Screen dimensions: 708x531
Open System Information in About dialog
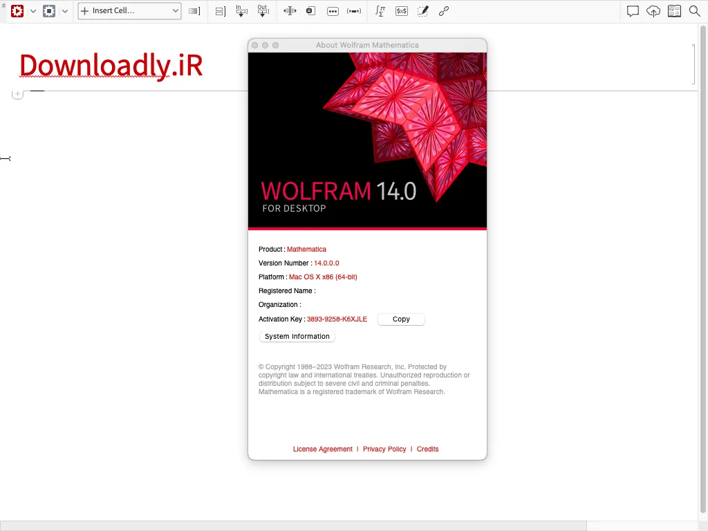(297, 337)
